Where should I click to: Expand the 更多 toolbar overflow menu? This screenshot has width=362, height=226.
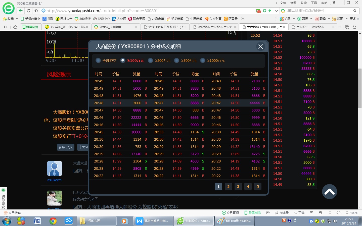pyautogui.click(x=354, y=19)
